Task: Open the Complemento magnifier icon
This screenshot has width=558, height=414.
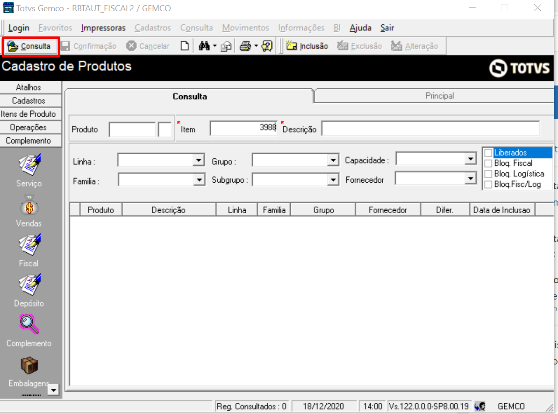Action: (29, 324)
